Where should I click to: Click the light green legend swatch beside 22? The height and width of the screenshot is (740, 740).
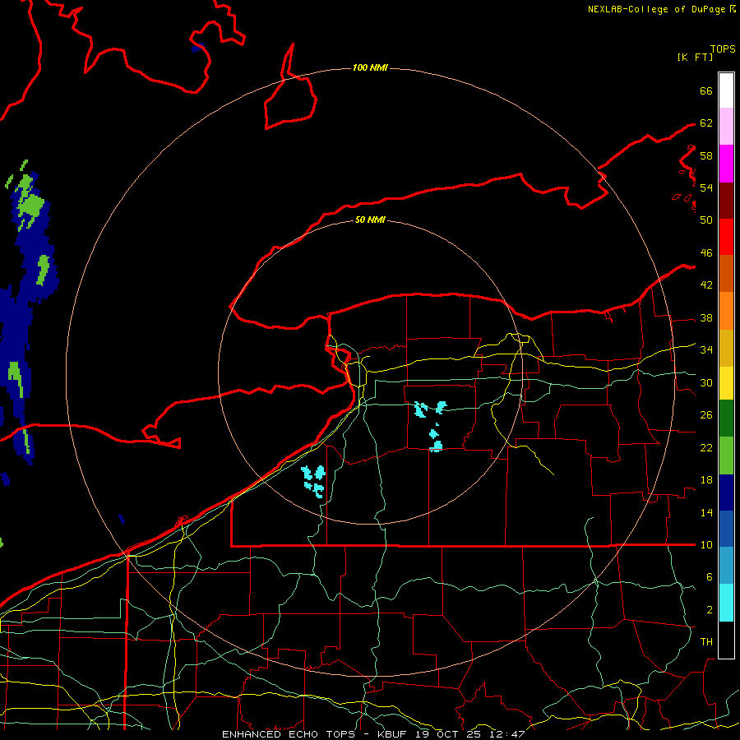pyautogui.click(x=726, y=456)
